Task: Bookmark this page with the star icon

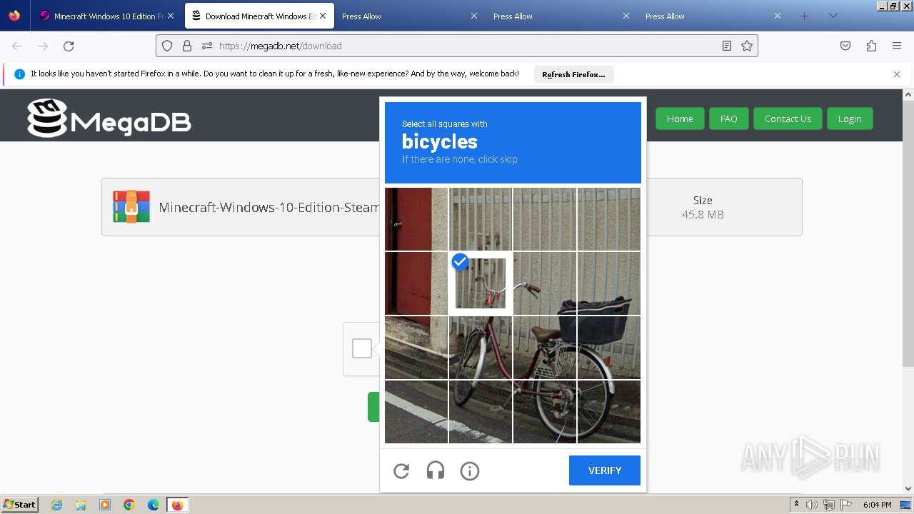Action: click(747, 46)
